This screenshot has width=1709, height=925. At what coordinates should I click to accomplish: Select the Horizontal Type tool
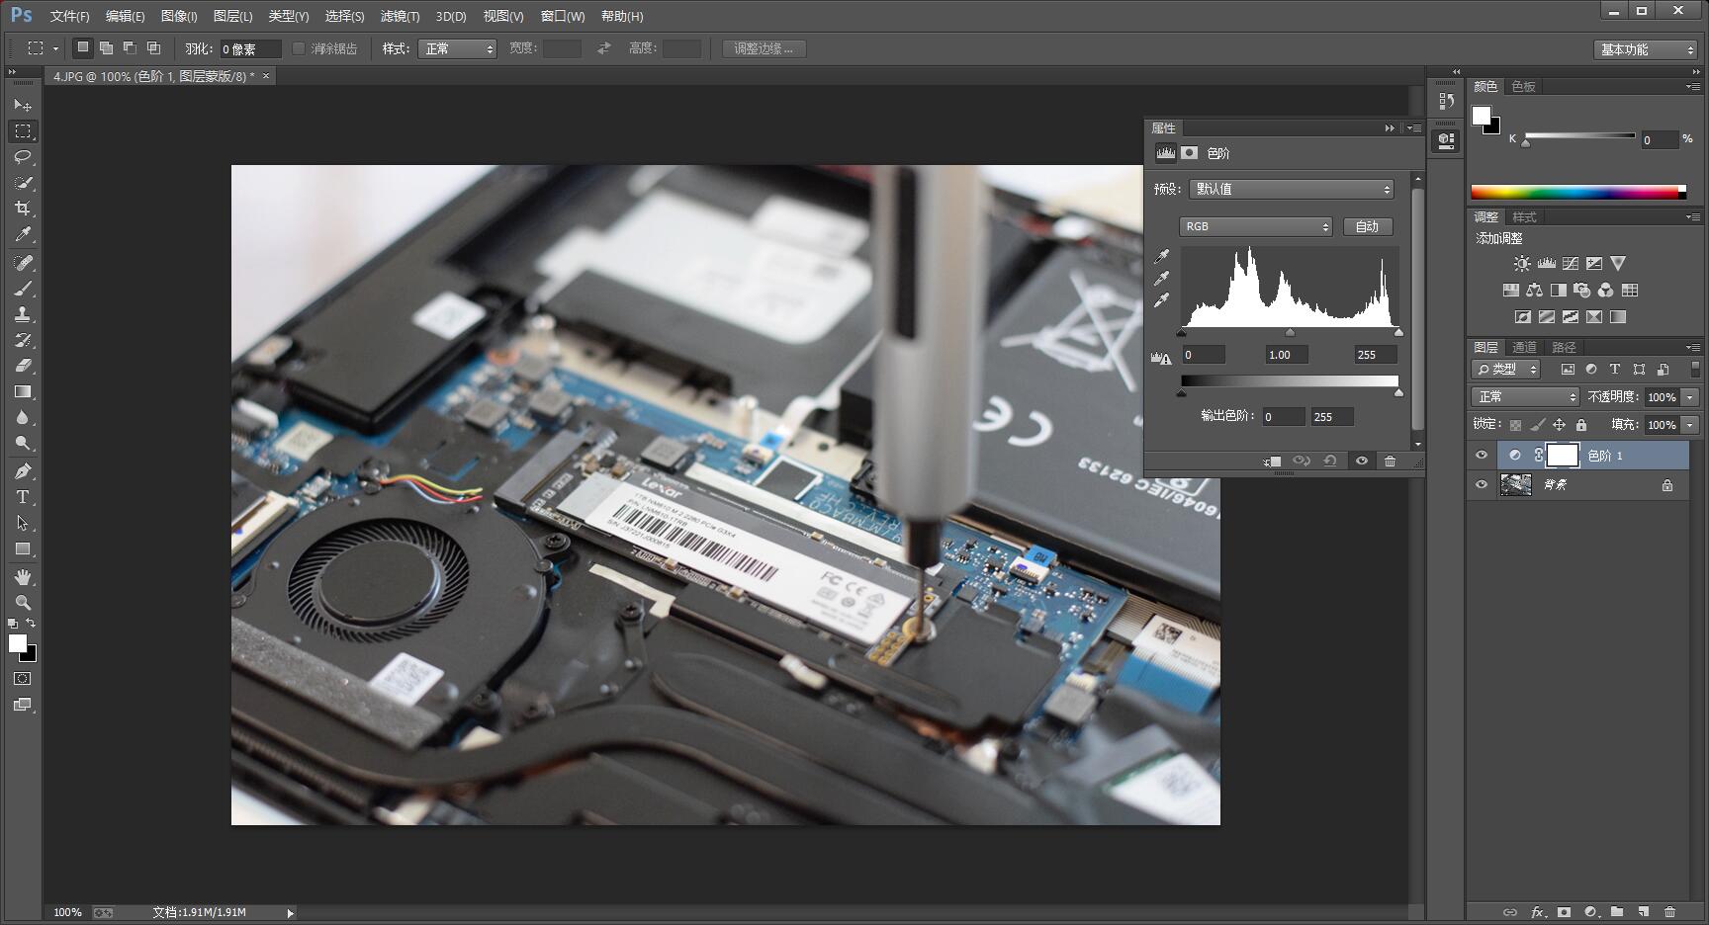tap(23, 498)
